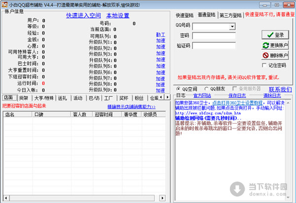The height and width of the screenshot is (203, 296).
Task: Open the 精确显示店铺销售能力 link
Action: coord(132,107)
